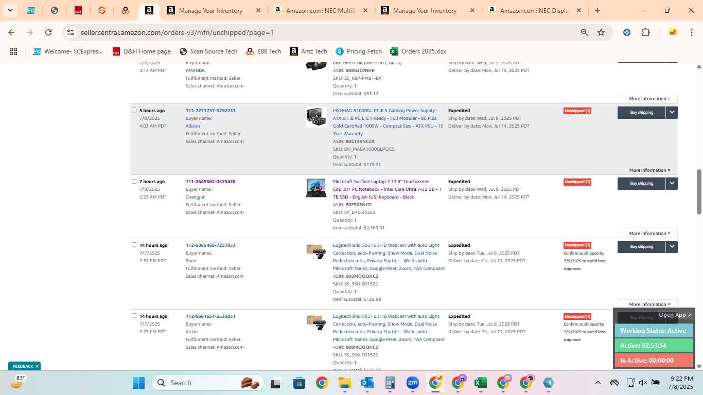Viewport: 703px width, 395px height.
Task: Open the 888 Tech bookmark
Action: (264, 51)
